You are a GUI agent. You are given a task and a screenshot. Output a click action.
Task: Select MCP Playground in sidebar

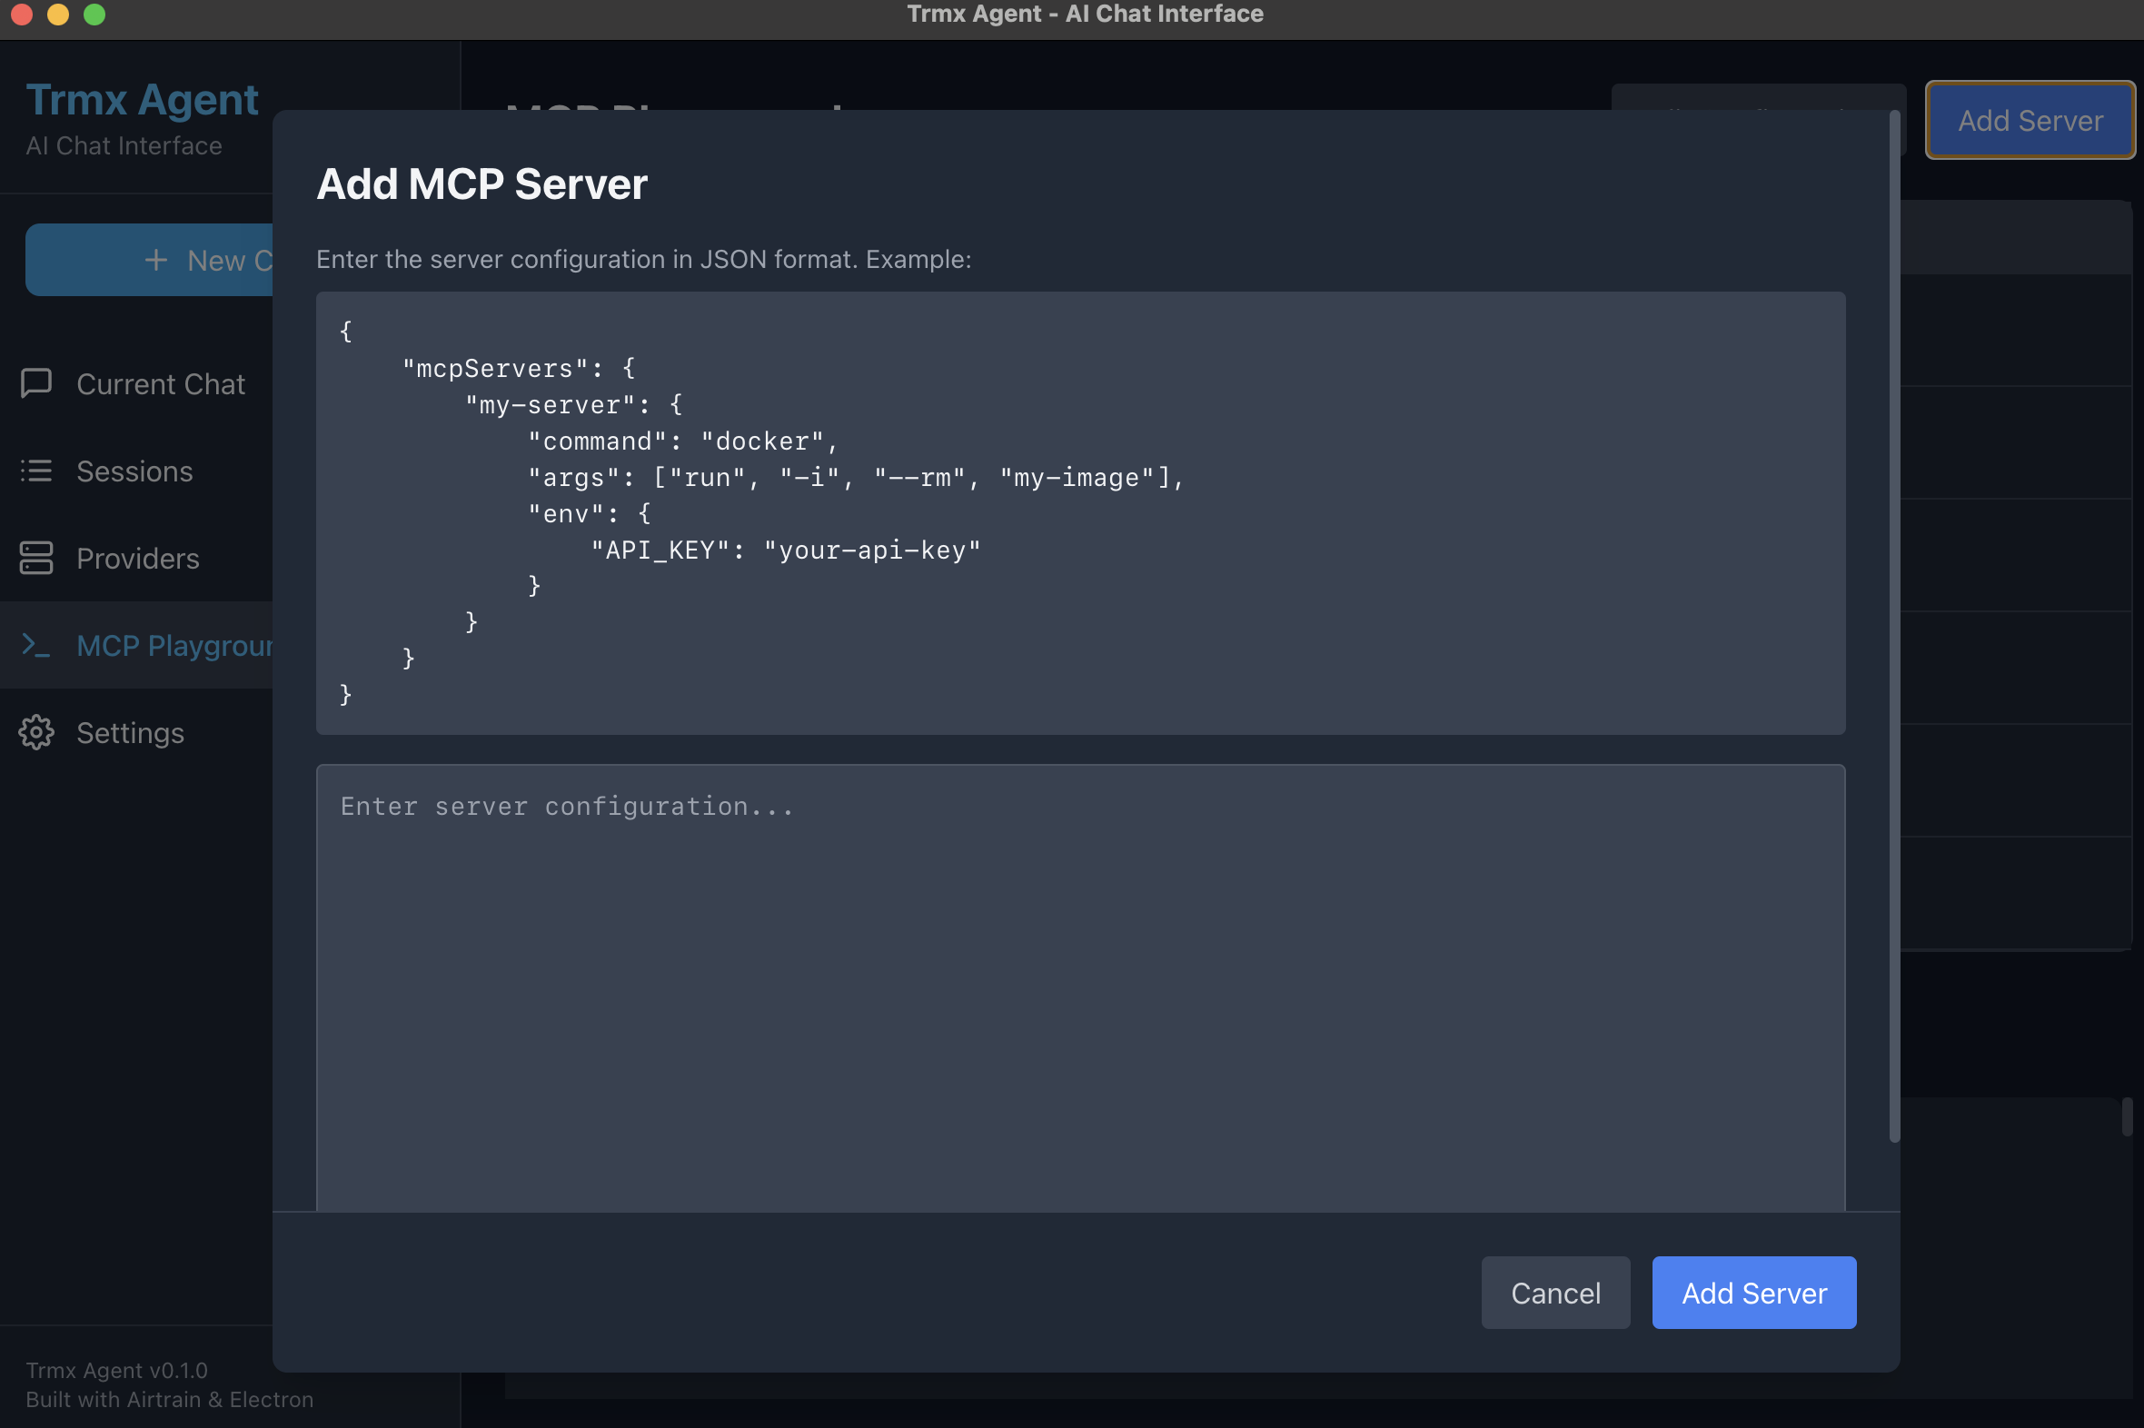click(x=136, y=645)
